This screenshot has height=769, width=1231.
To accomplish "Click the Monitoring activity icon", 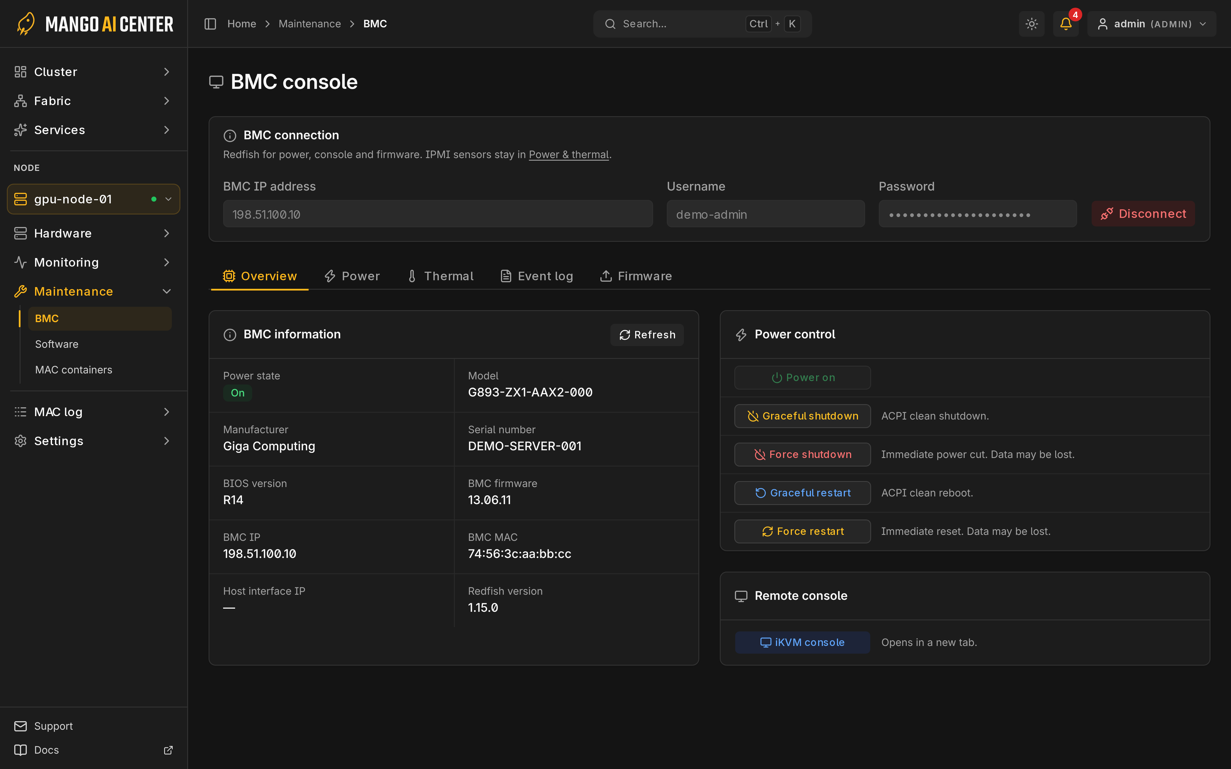I will click(20, 262).
